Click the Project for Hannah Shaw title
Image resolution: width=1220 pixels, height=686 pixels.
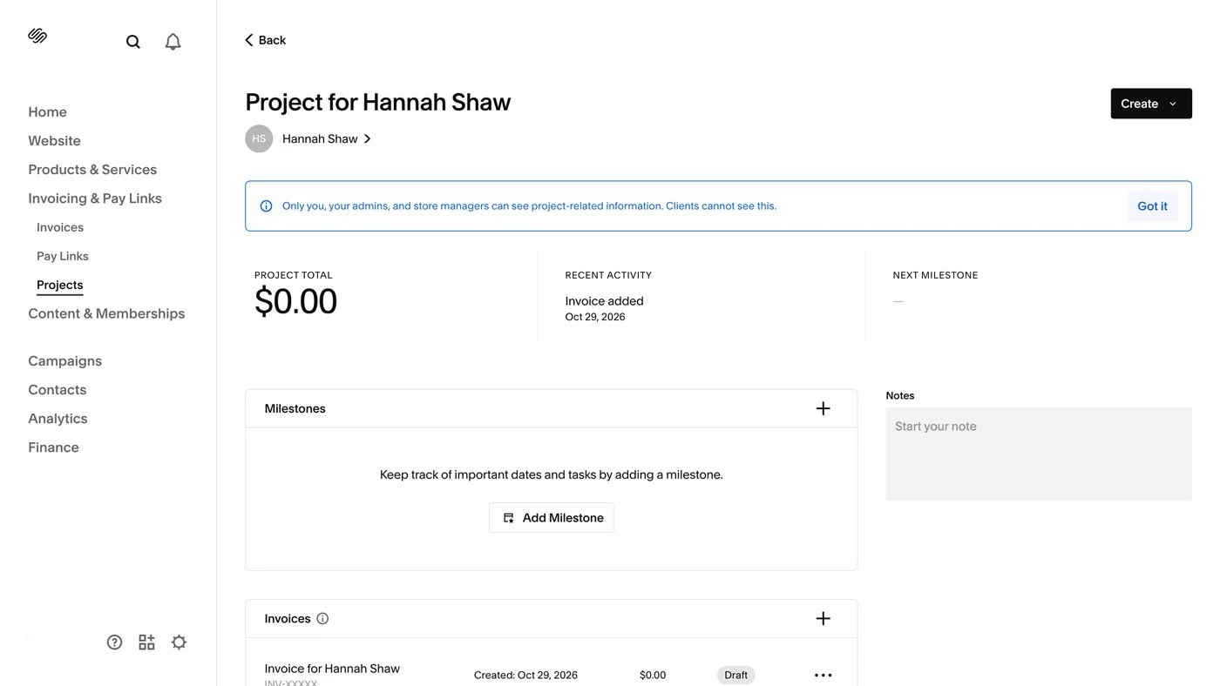pos(378,102)
